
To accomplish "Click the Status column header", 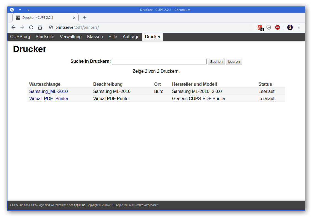I will [265, 84].
